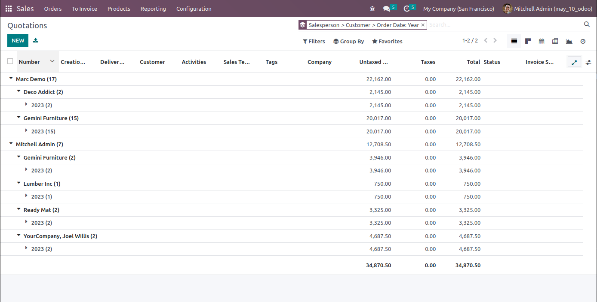
Task: Switch to Kanban view
Action: coord(528,41)
